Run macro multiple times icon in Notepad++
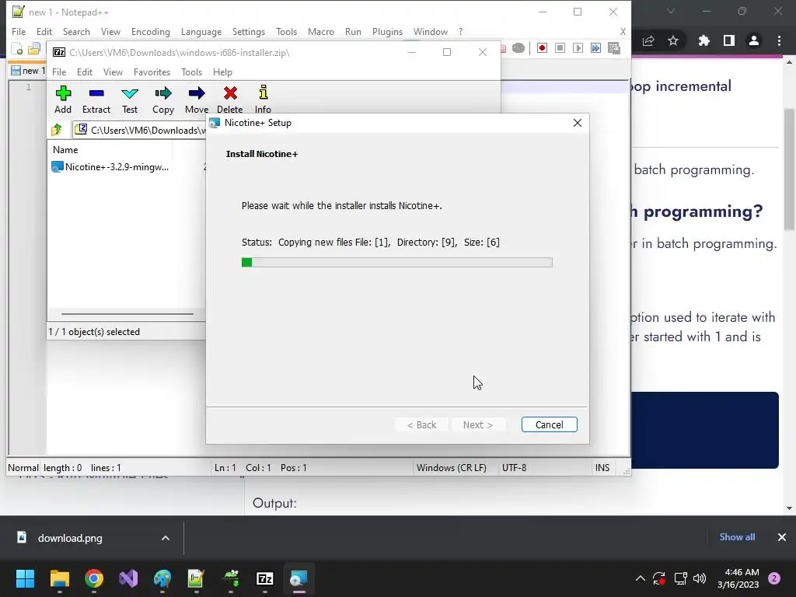This screenshot has height=597, width=796. 595,47
